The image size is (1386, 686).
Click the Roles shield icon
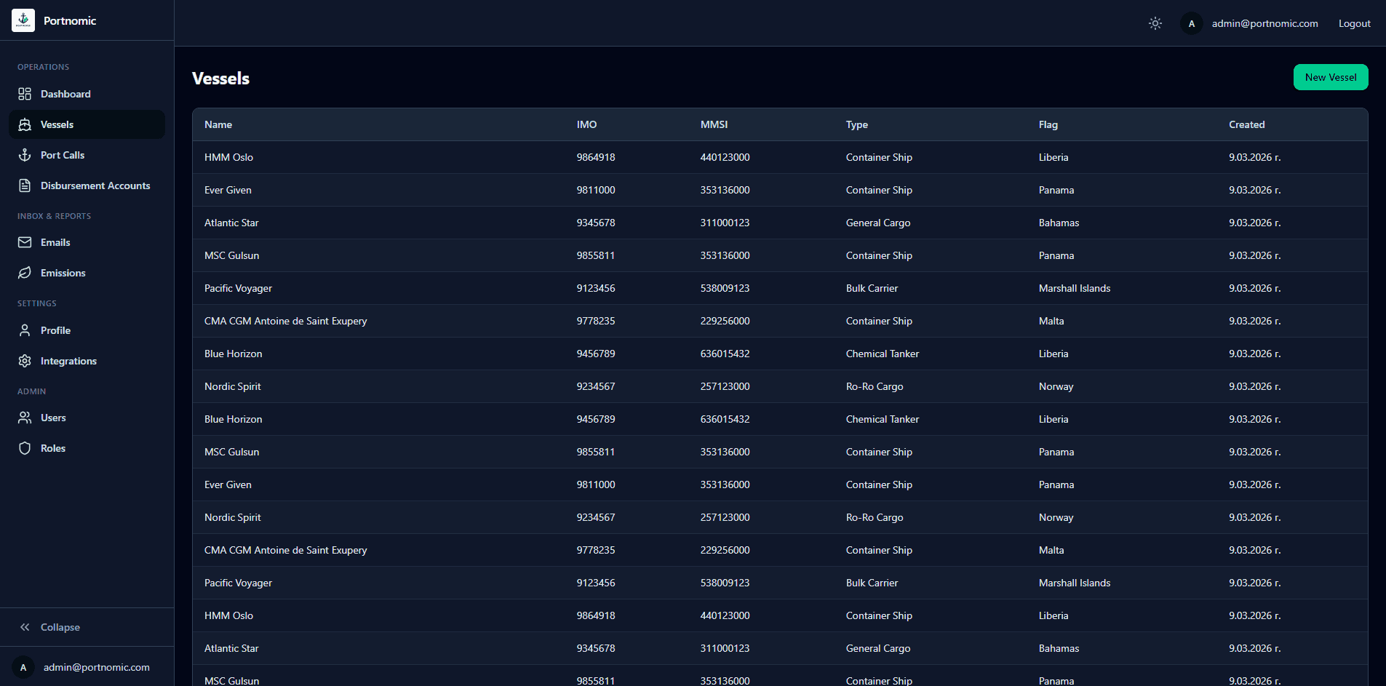pos(25,448)
